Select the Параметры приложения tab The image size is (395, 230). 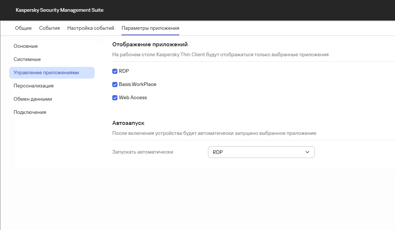click(150, 28)
